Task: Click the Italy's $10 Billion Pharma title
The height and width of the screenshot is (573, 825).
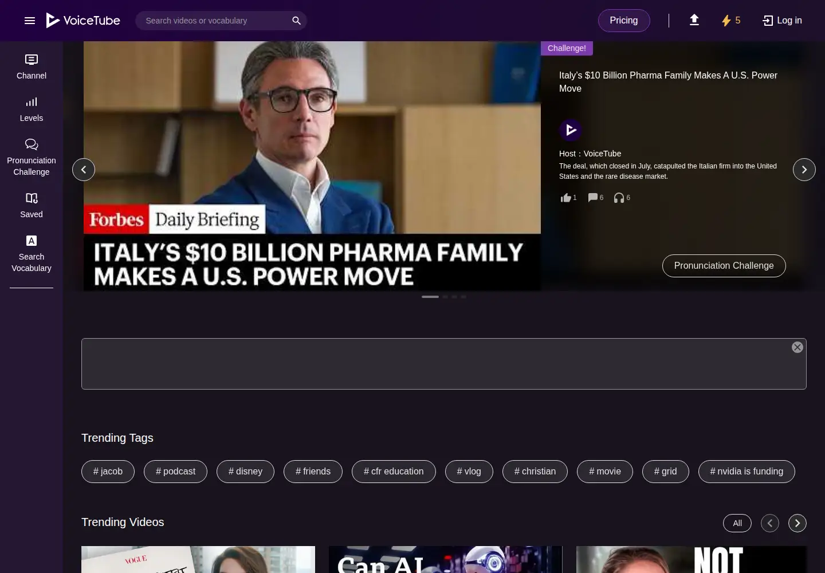Action: click(668, 82)
